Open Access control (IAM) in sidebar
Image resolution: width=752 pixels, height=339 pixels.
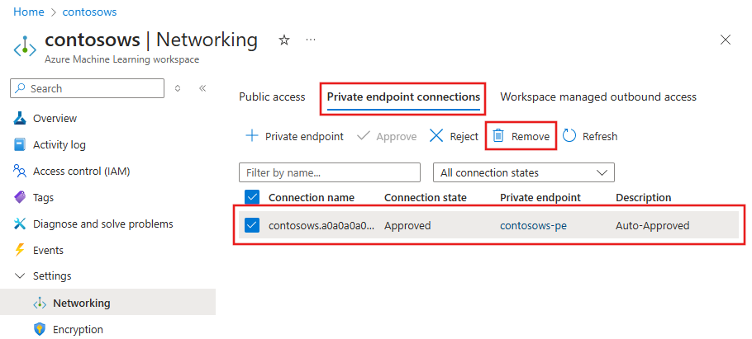tap(81, 171)
